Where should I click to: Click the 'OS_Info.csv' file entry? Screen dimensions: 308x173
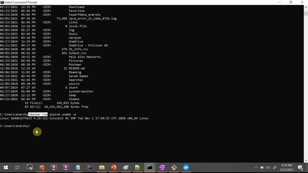pos(78,49)
